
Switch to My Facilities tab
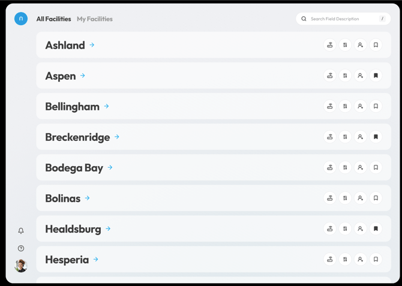(x=95, y=19)
